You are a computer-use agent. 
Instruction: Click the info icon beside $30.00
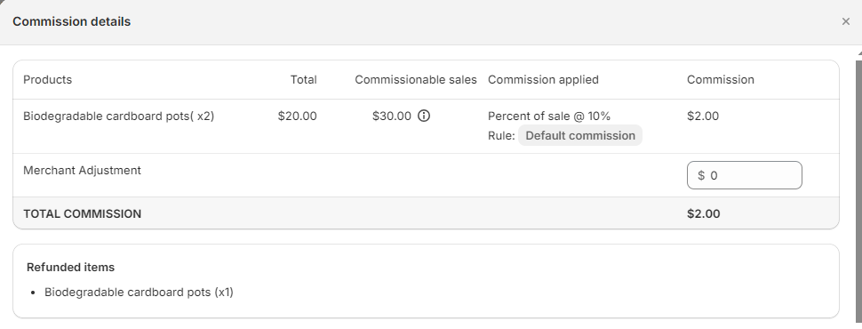tap(424, 116)
